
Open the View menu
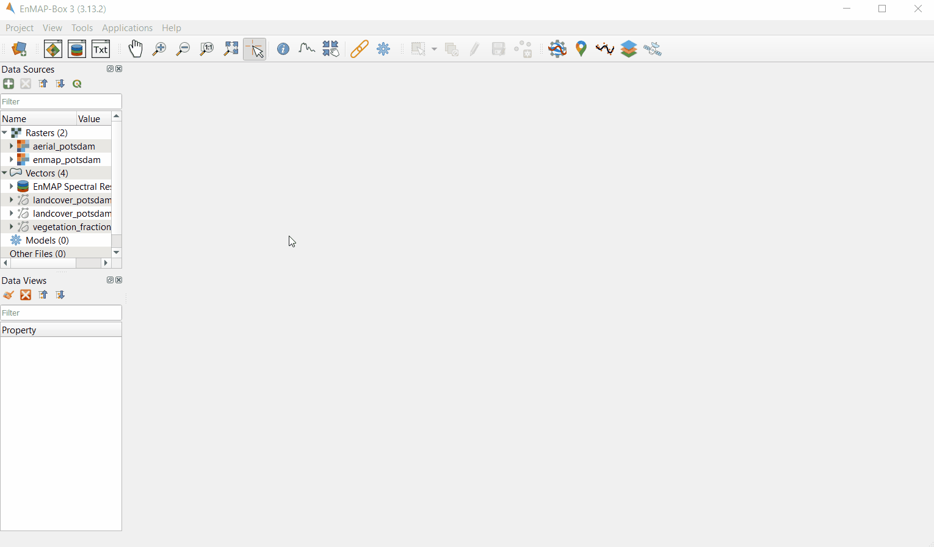coord(52,28)
